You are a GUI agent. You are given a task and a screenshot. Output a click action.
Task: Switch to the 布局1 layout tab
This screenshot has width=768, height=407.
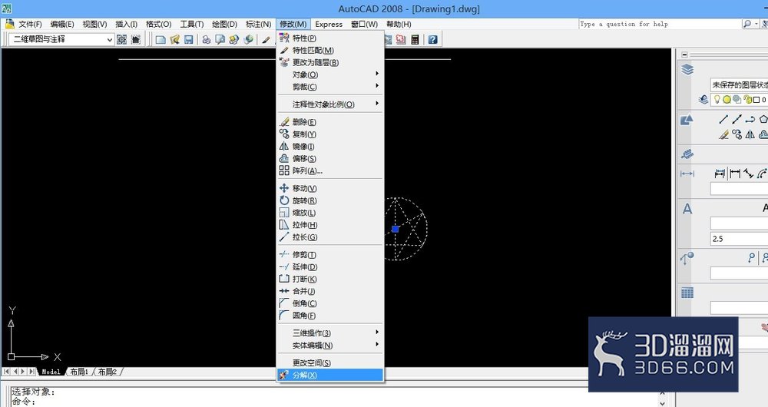coord(79,372)
